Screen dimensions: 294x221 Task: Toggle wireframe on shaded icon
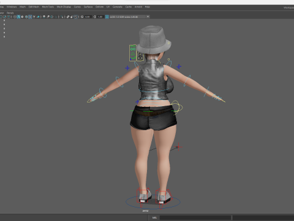point(26,17)
